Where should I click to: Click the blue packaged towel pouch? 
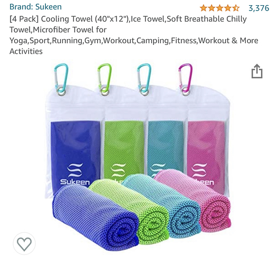point(75,143)
